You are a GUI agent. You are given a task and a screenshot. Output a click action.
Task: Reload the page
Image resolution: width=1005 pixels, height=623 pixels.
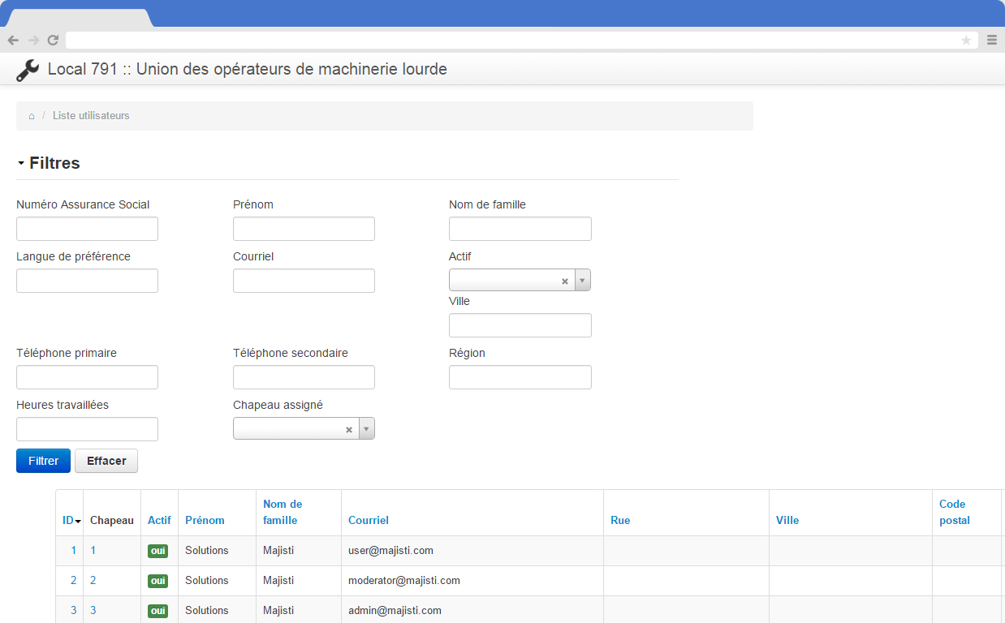pos(53,40)
